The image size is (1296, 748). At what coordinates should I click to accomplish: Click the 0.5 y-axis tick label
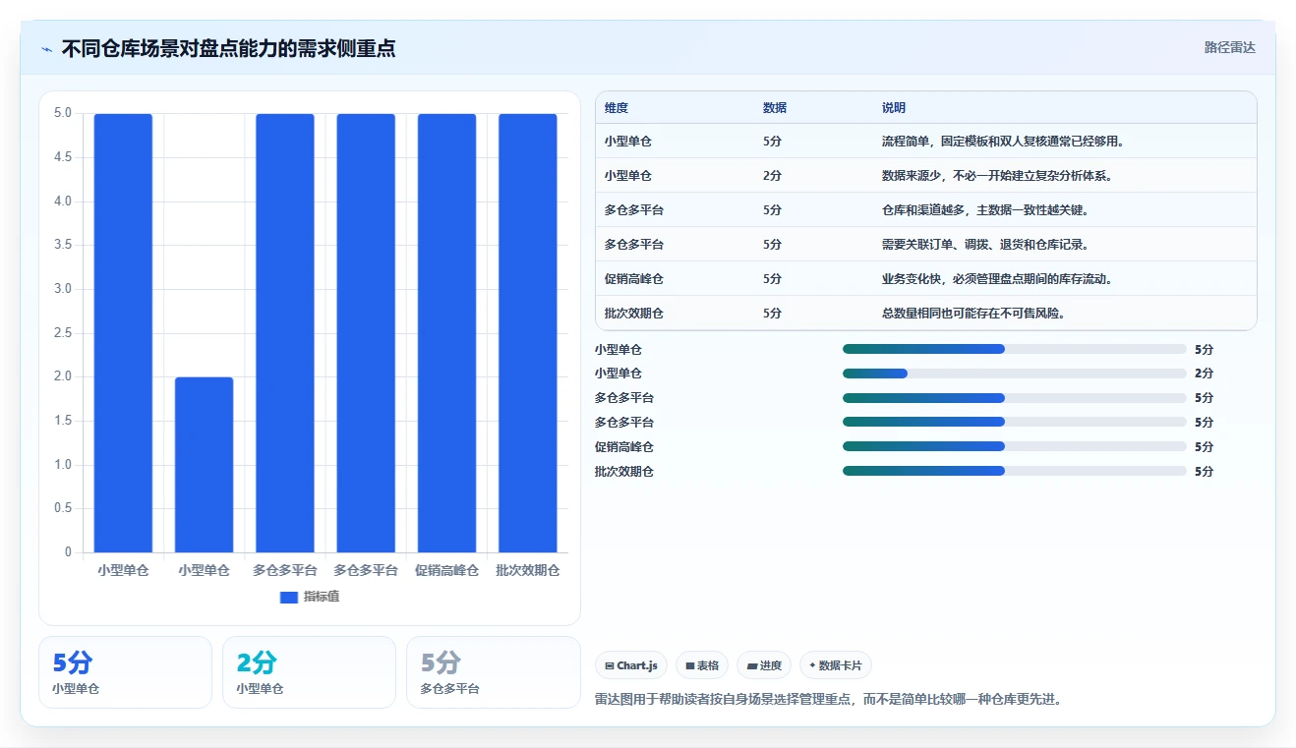[63, 508]
